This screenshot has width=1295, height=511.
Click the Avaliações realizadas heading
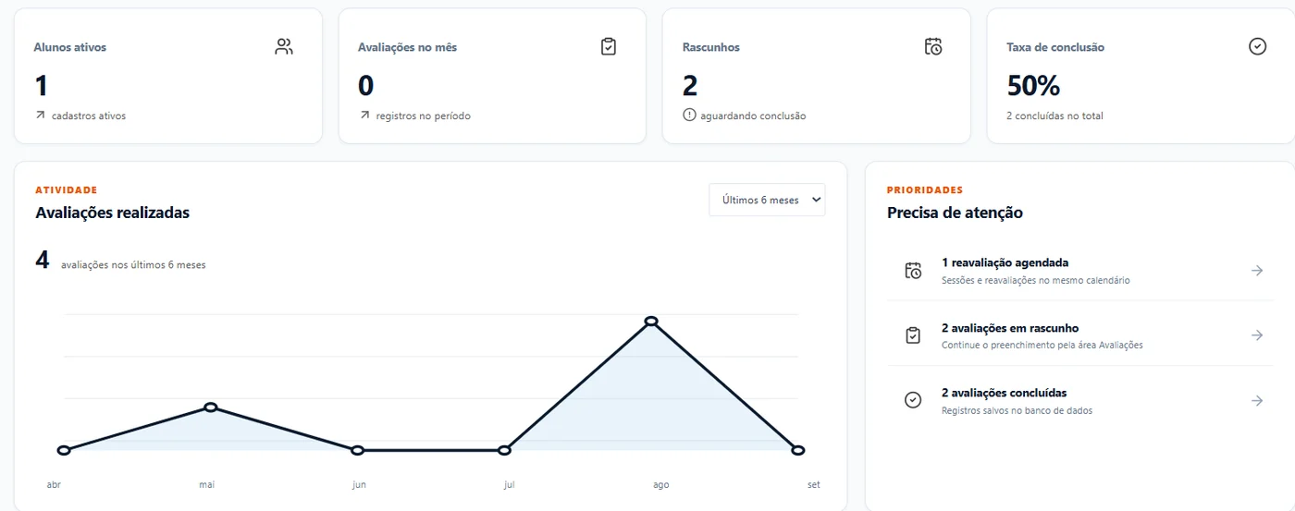tap(112, 213)
